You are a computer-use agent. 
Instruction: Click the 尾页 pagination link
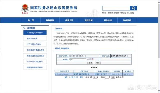(81, 77)
